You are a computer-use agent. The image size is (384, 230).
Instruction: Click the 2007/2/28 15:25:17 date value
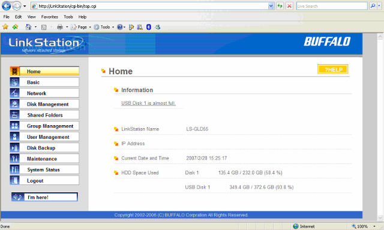(x=206, y=158)
